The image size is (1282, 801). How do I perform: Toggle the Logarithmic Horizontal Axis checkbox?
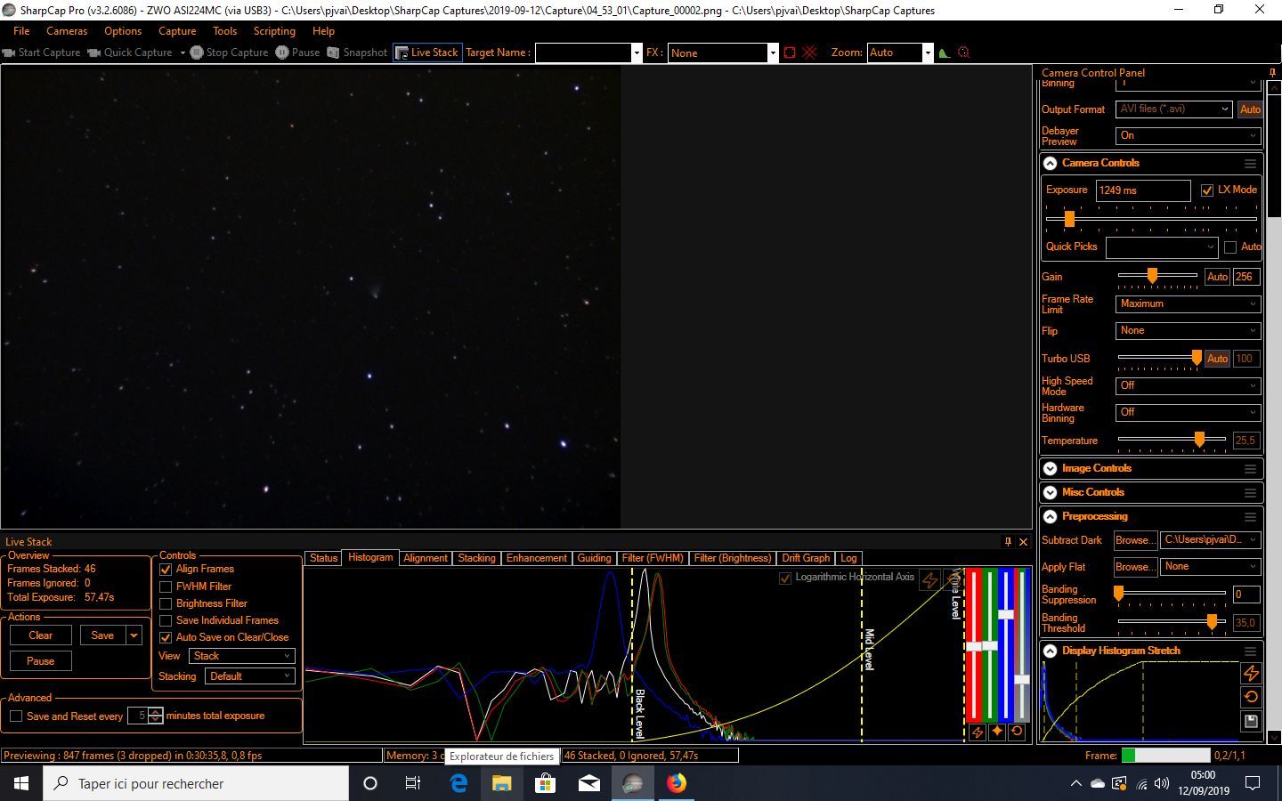785,578
